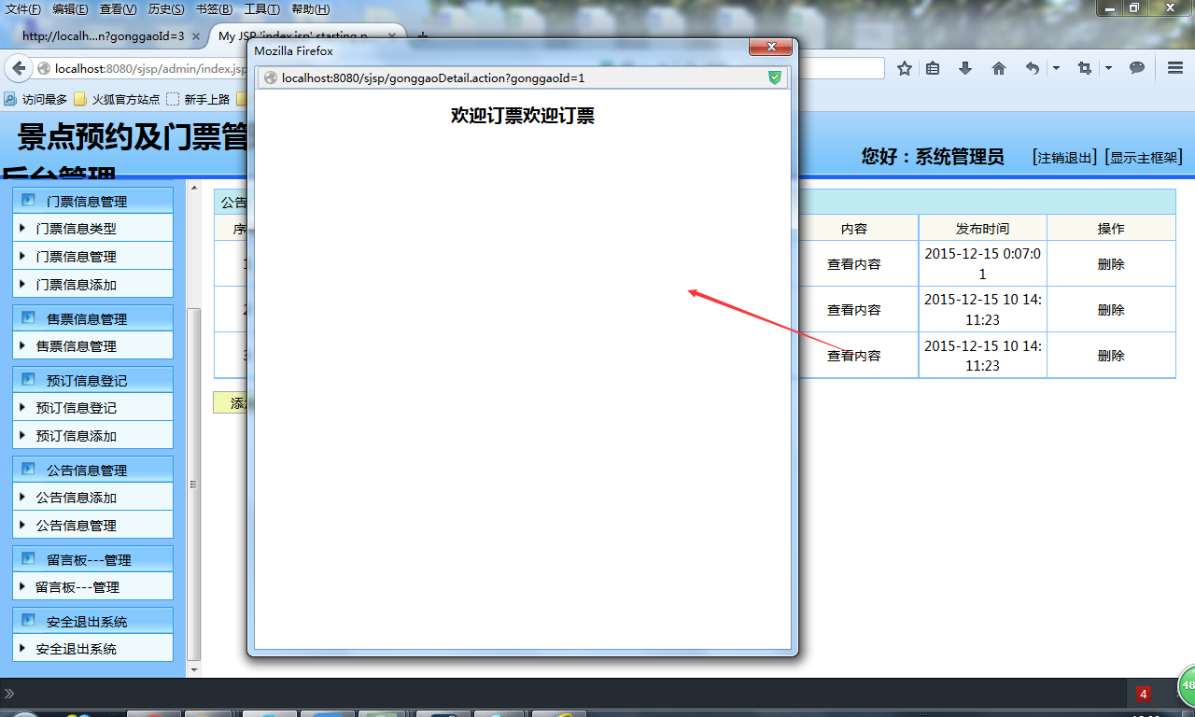Close the gonggaoId=3 browser tab

tap(196, 37)
